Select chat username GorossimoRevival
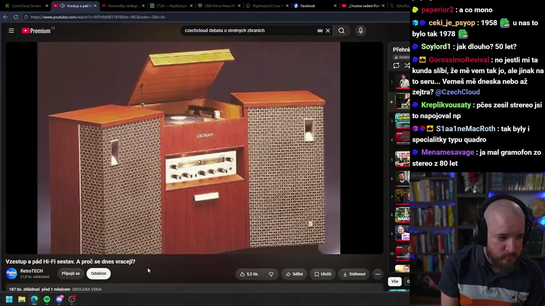The image size is (545, 306). [x=459, y=60]
